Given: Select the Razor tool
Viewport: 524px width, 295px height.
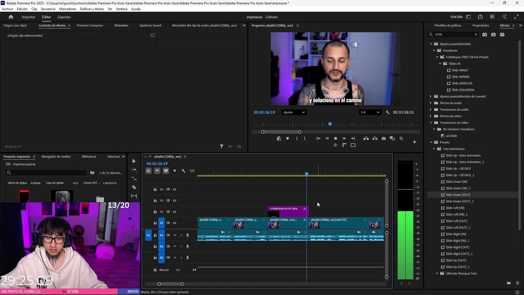Looking at the screenshot, I should pyautogui.click(x=134, y=187).
